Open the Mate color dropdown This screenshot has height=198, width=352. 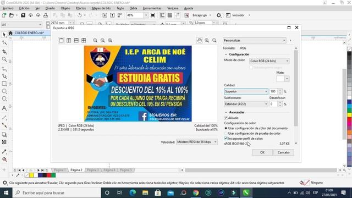287,79
